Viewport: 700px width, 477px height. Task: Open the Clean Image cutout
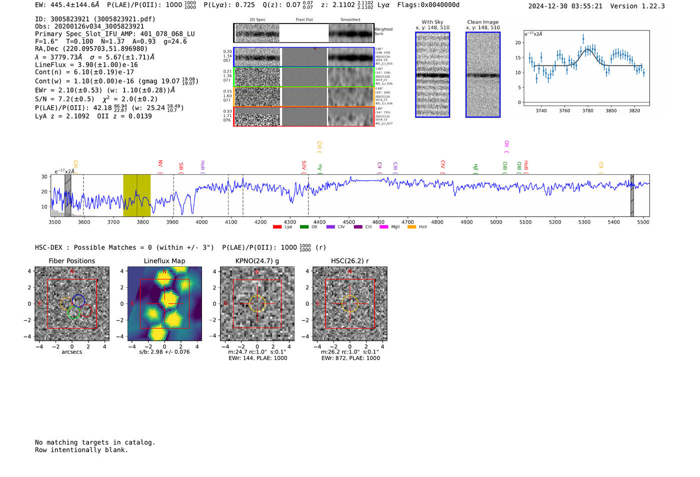pyautogui.click(x=483, y=75)
